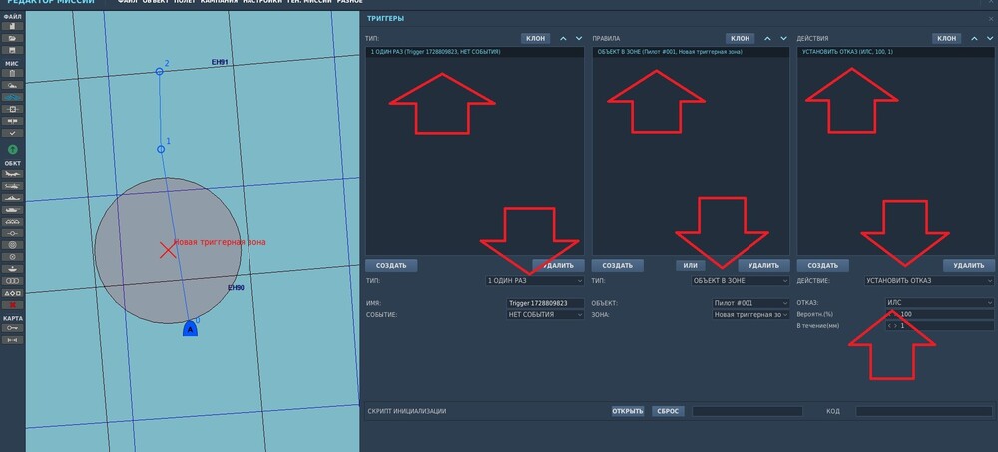Open the ПОЛЕТ menu in top bar
Viewport: 998px width, 452px height.
185,2
